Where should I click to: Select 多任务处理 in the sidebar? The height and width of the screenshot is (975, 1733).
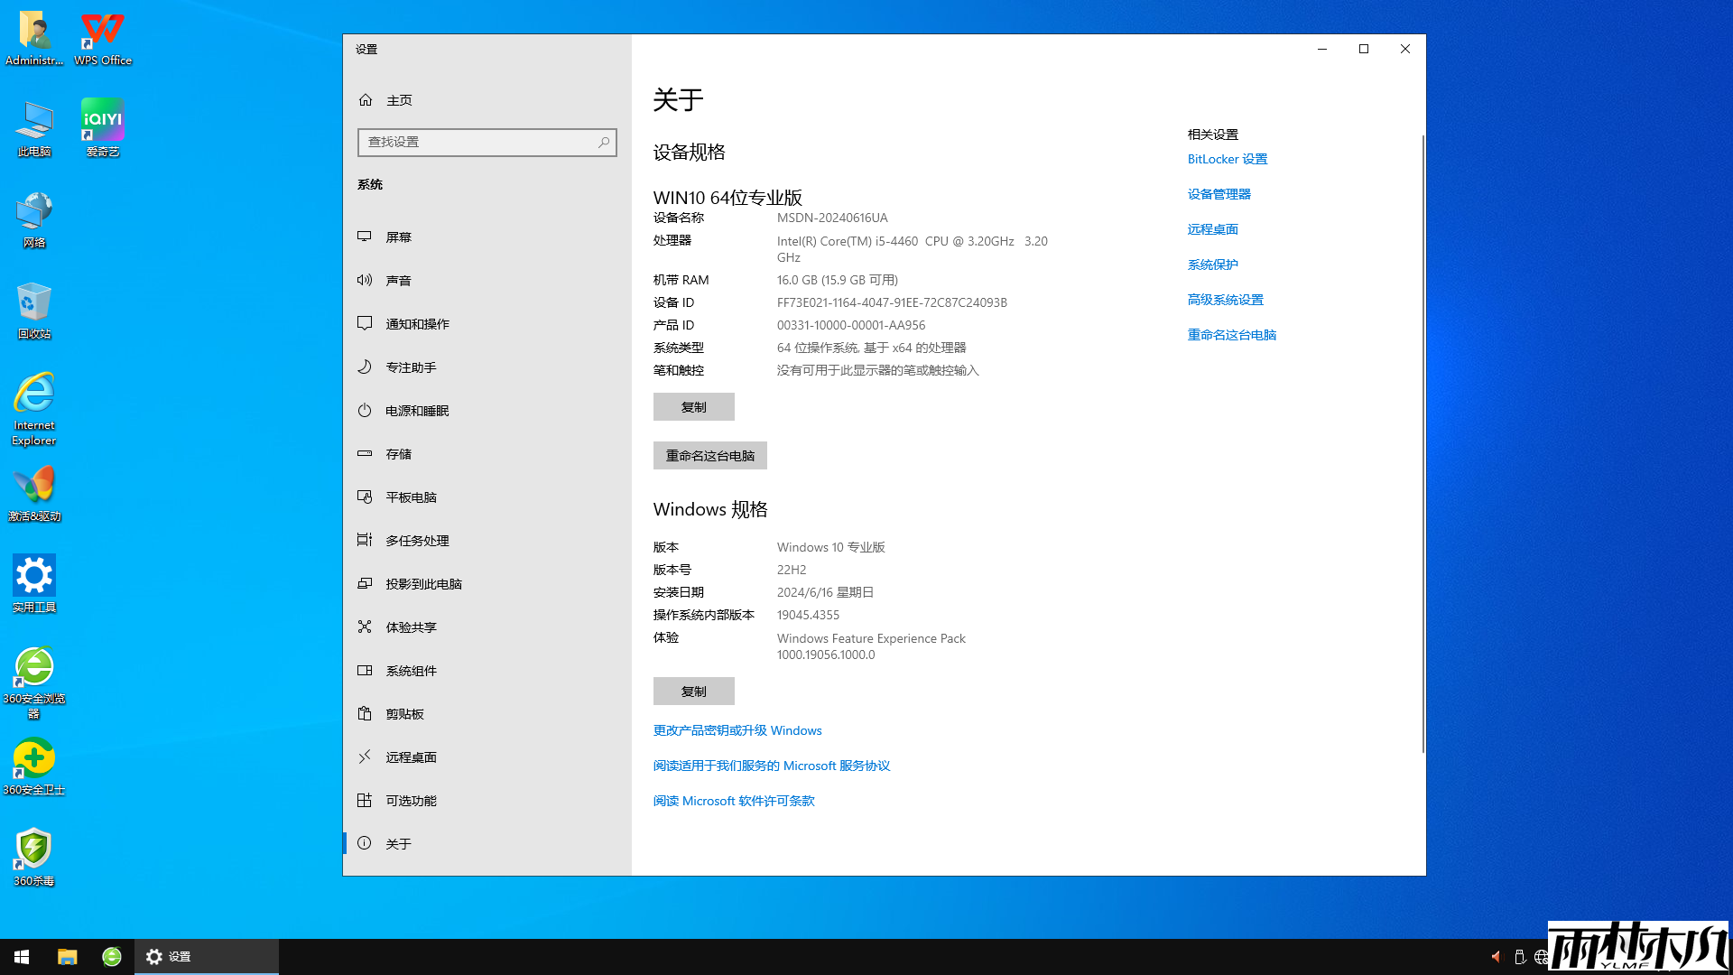417,540
